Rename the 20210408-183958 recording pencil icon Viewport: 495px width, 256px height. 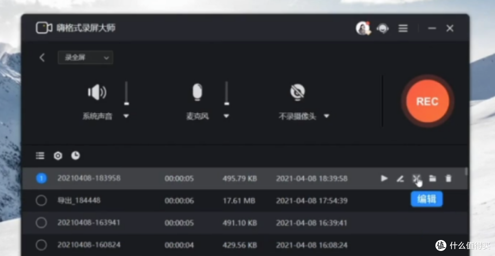coord(400,179)
